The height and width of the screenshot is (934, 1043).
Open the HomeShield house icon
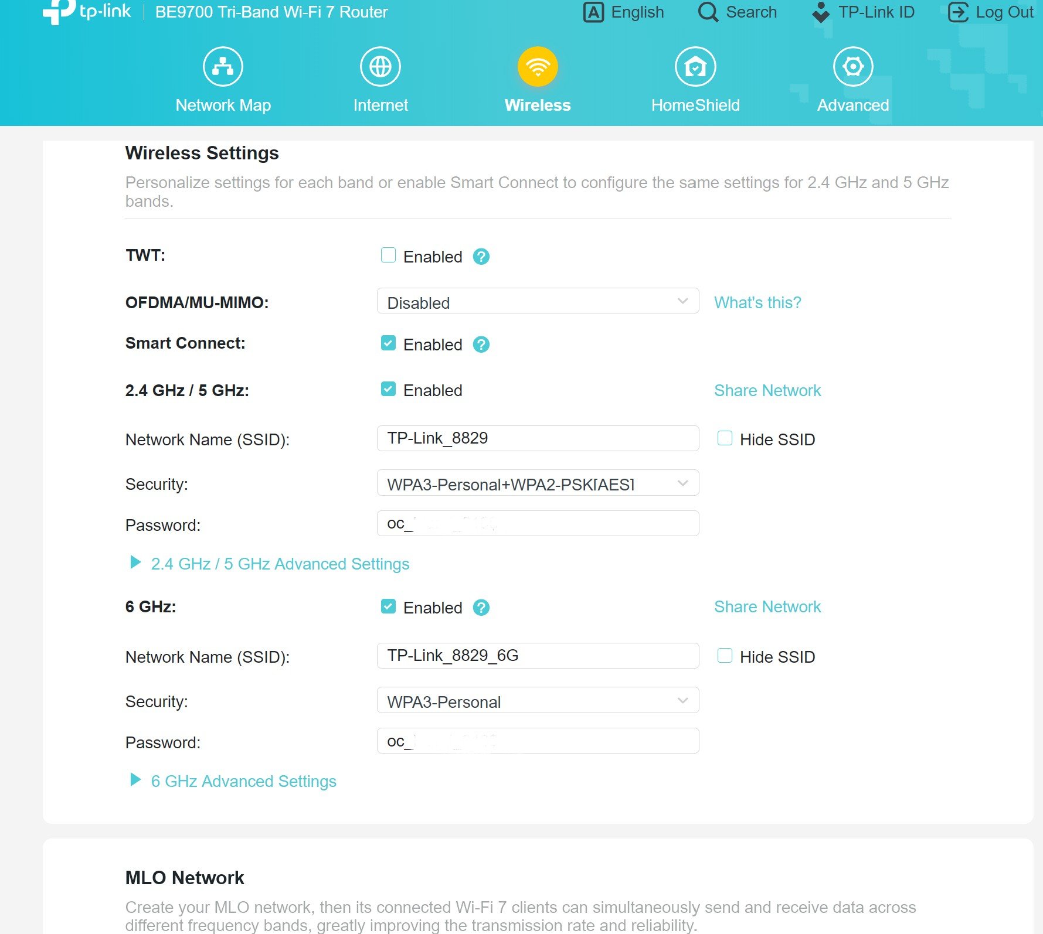(695, 67)
